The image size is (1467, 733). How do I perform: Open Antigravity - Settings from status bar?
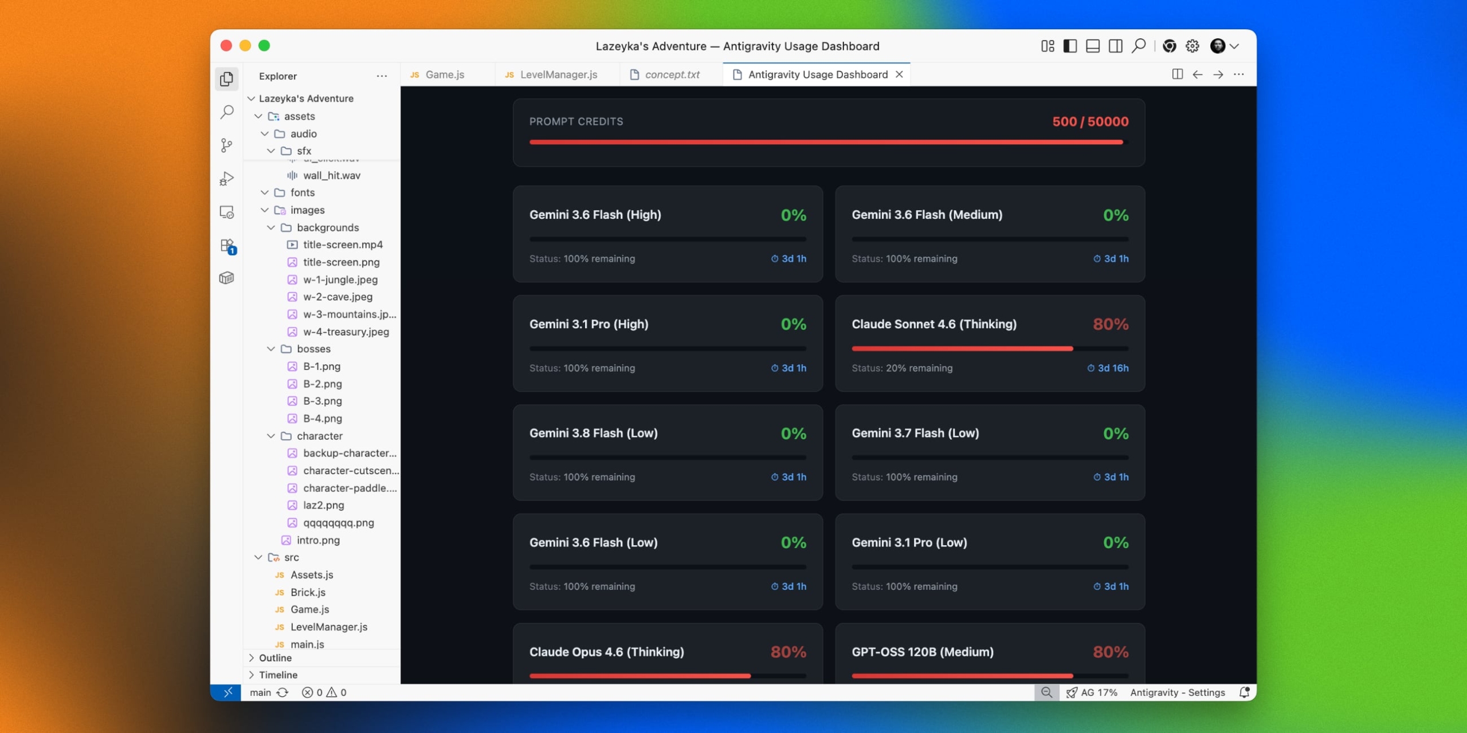(x=1178, y=693)
